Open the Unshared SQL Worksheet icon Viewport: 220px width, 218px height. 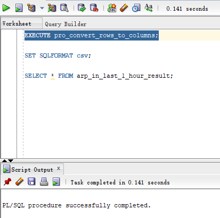(x=112, y=8)
